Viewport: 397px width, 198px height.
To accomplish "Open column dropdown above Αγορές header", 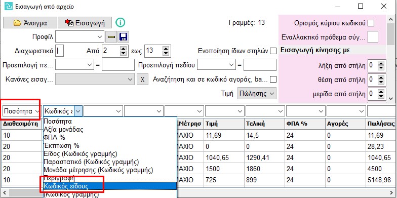I will 346,111.
